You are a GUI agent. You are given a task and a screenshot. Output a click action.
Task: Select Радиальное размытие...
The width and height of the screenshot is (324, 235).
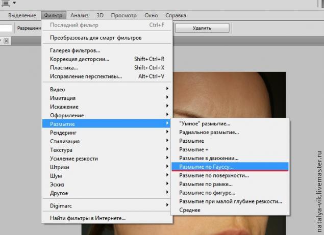230,133
